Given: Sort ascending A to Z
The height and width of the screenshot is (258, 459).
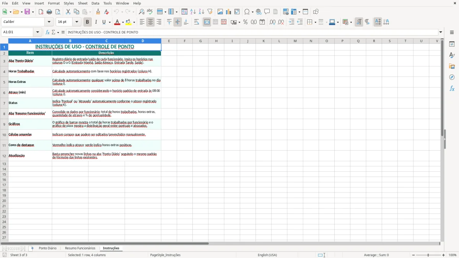Looking at the screenshot, I should tap(193, 12).
